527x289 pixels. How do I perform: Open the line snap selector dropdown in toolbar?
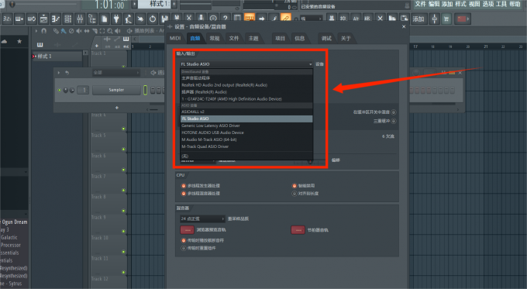pos(312,19)
